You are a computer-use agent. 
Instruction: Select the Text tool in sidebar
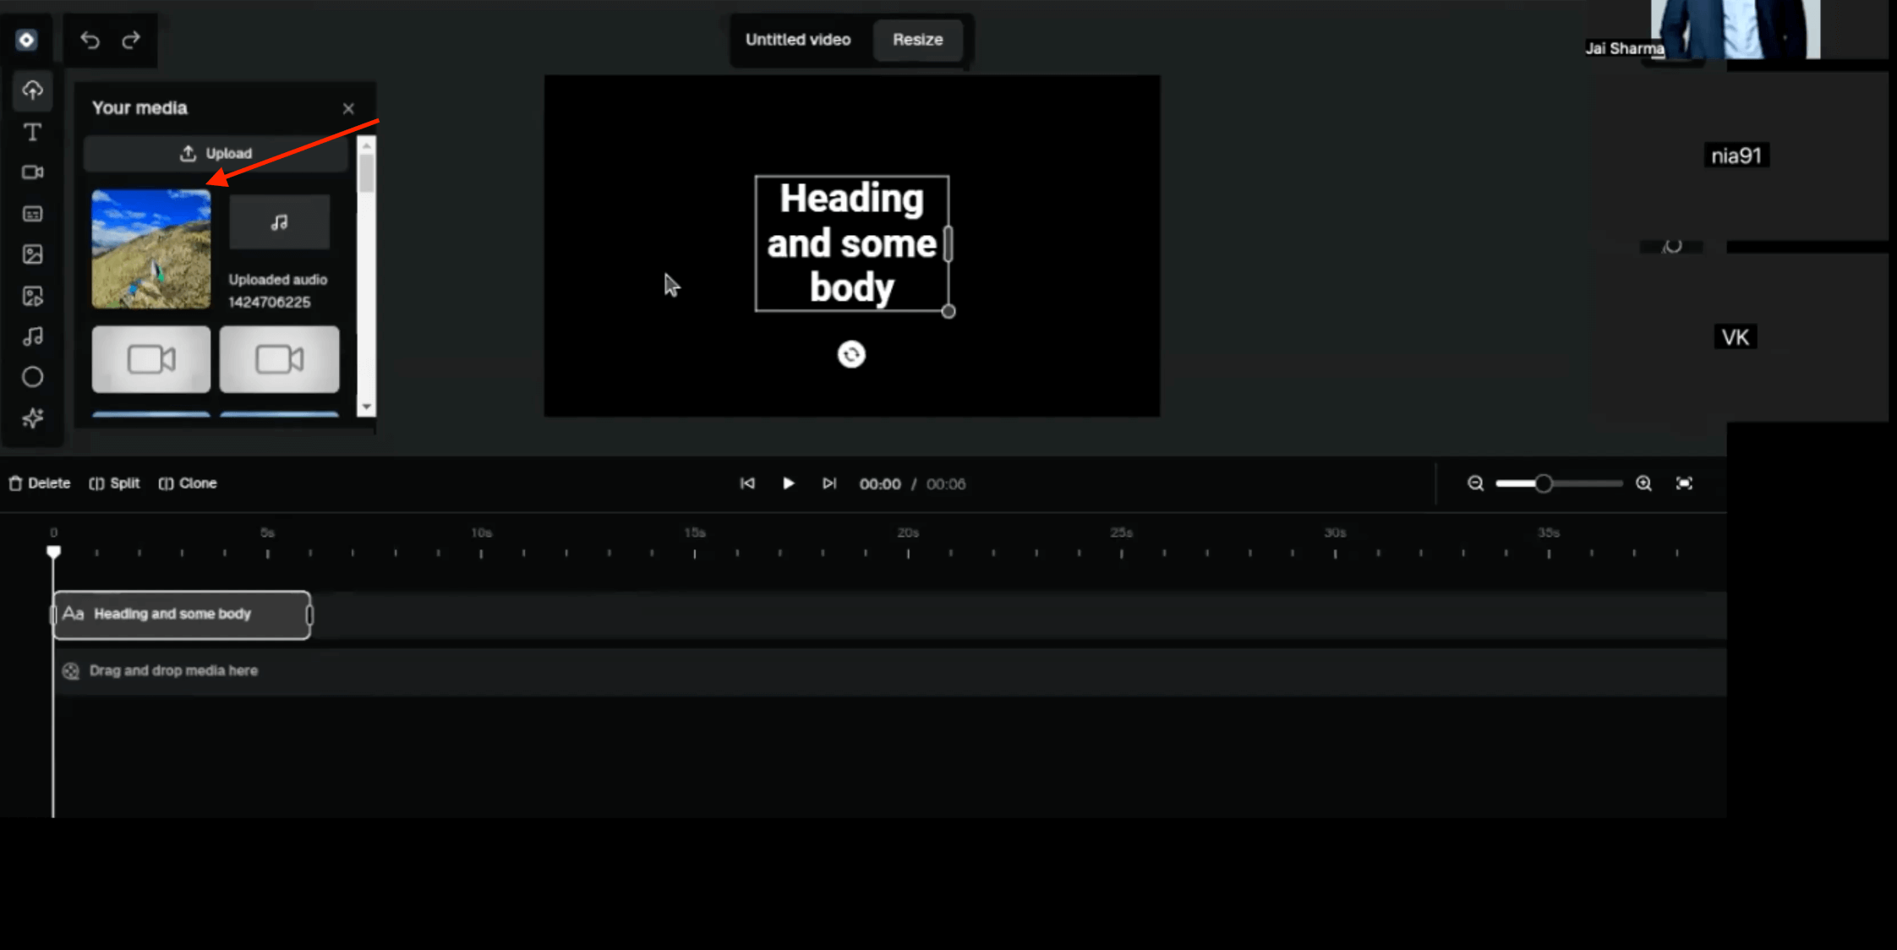(x=32, y=132)
